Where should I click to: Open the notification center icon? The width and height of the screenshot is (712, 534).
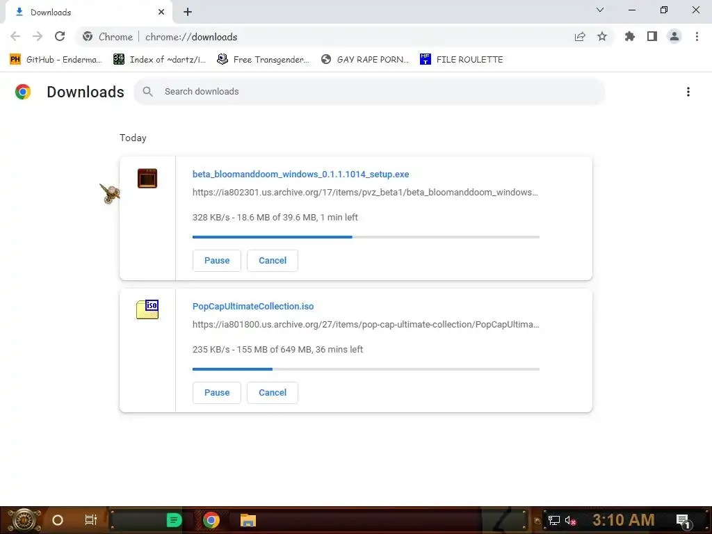pyautogui.click(x=683, y=521)
